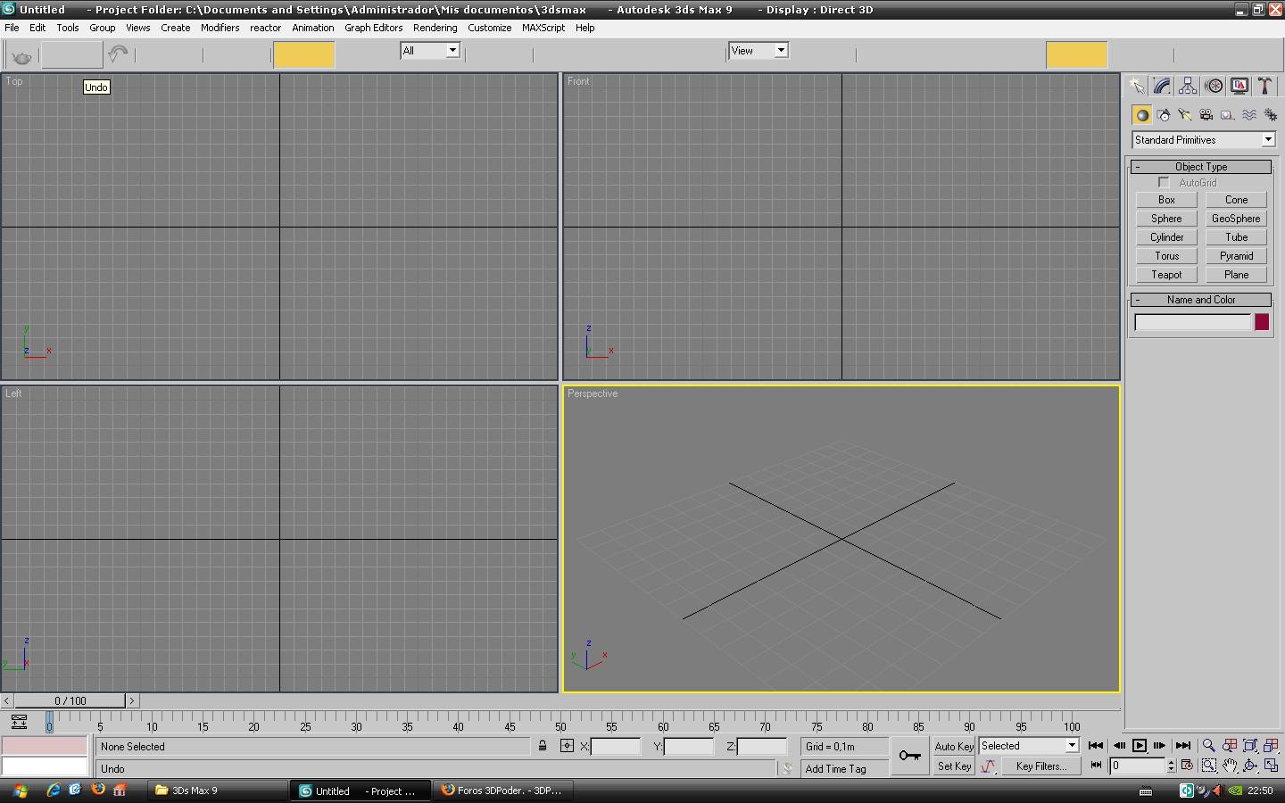Collapse the Name and Color rollout

click(1201, 300)
